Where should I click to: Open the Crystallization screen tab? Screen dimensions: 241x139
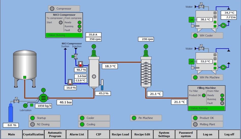(33, 134)
